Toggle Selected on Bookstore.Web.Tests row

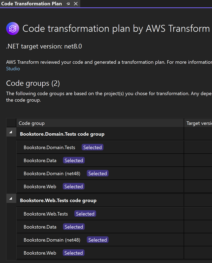85,214
